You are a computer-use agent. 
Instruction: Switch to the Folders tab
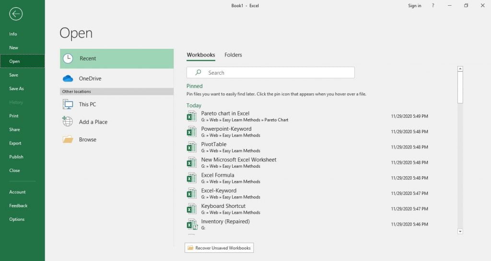pyautogui.click(x=233, y=55)
